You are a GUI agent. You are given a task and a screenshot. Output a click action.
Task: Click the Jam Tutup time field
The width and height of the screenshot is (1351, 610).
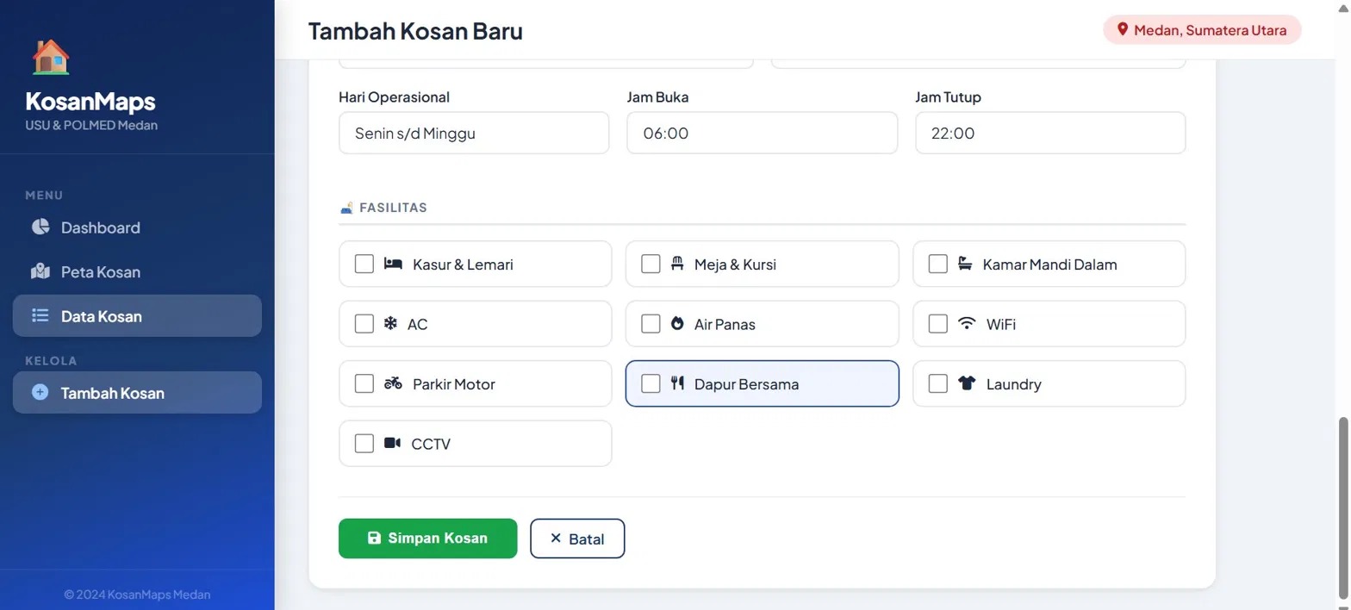[1050, 133]
